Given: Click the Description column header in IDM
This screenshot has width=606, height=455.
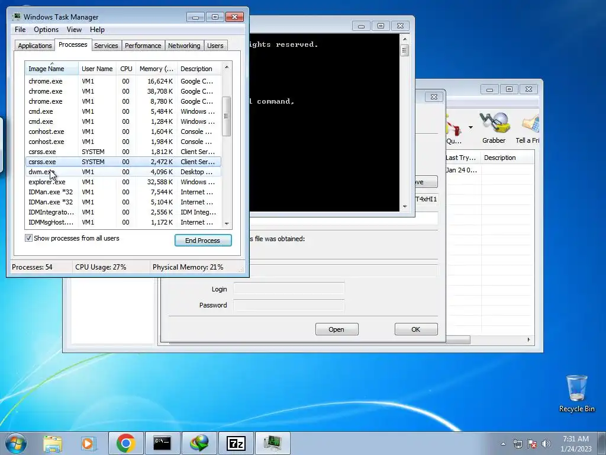Looking at the screenshot, I should point(507,158).
